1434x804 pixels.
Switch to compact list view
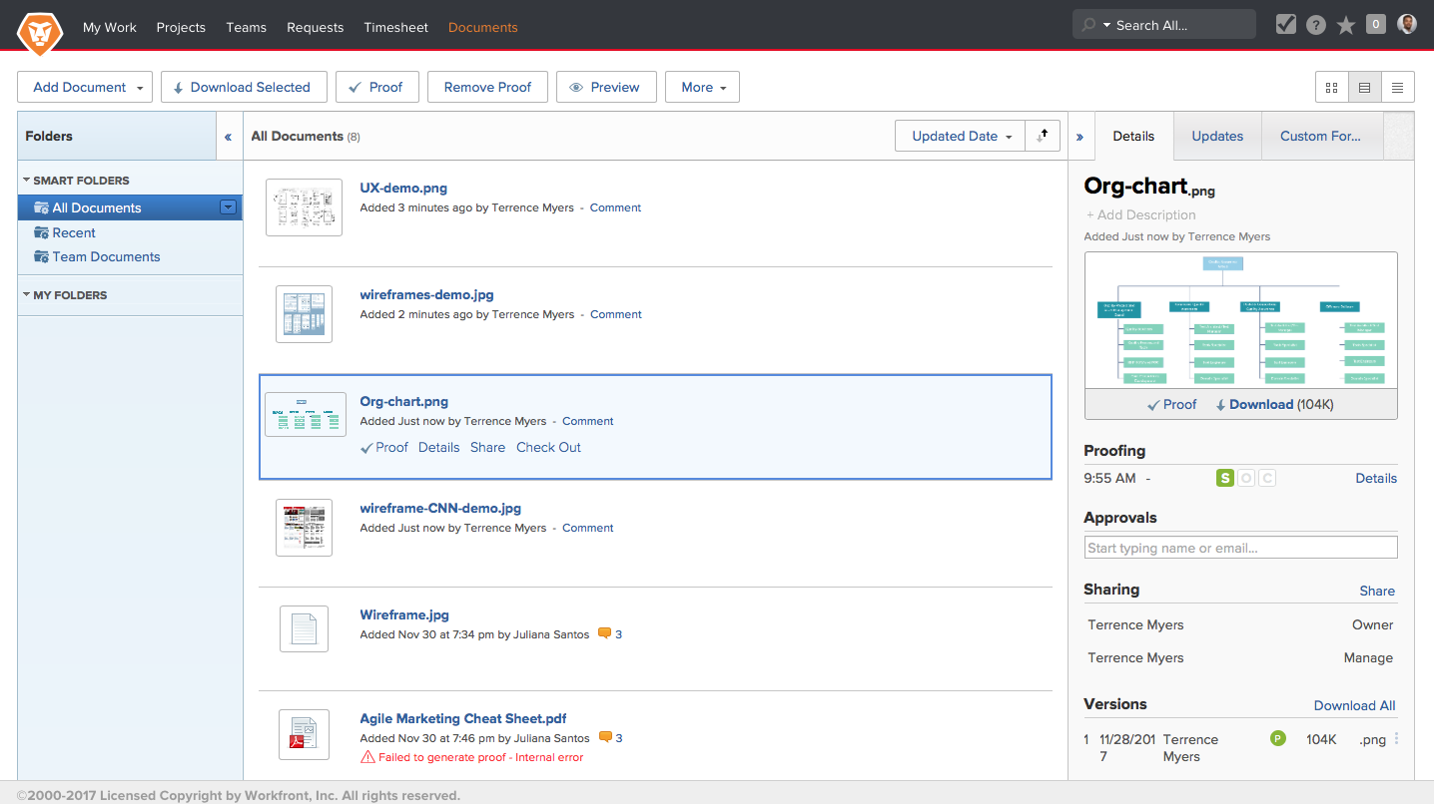click(1397, 87)
